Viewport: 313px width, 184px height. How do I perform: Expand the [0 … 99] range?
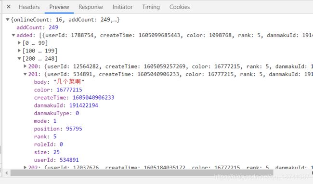[19, 43]
